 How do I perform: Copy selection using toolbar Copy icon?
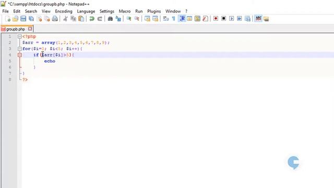(x=73, y=19)
